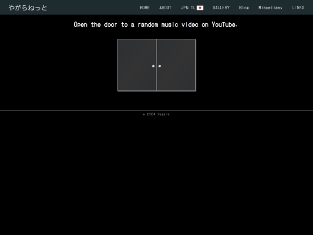The height and width of the screenshot is (235, 313).
Task: Click the © 2024 Yagara footer text
Action: point(156,114)
